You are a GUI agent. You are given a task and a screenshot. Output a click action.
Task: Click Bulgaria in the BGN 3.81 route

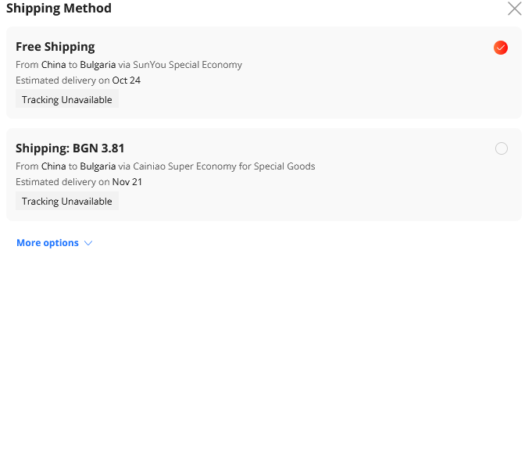click(98, 166)
